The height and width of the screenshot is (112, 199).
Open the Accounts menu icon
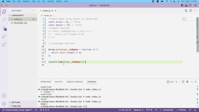4,96
